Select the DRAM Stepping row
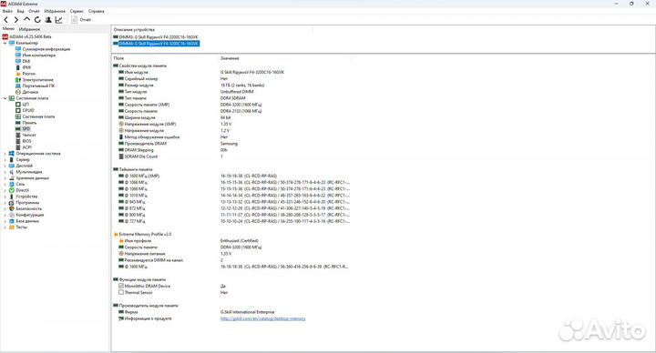This screenshot has height=353, width=656. pos(138,150)
